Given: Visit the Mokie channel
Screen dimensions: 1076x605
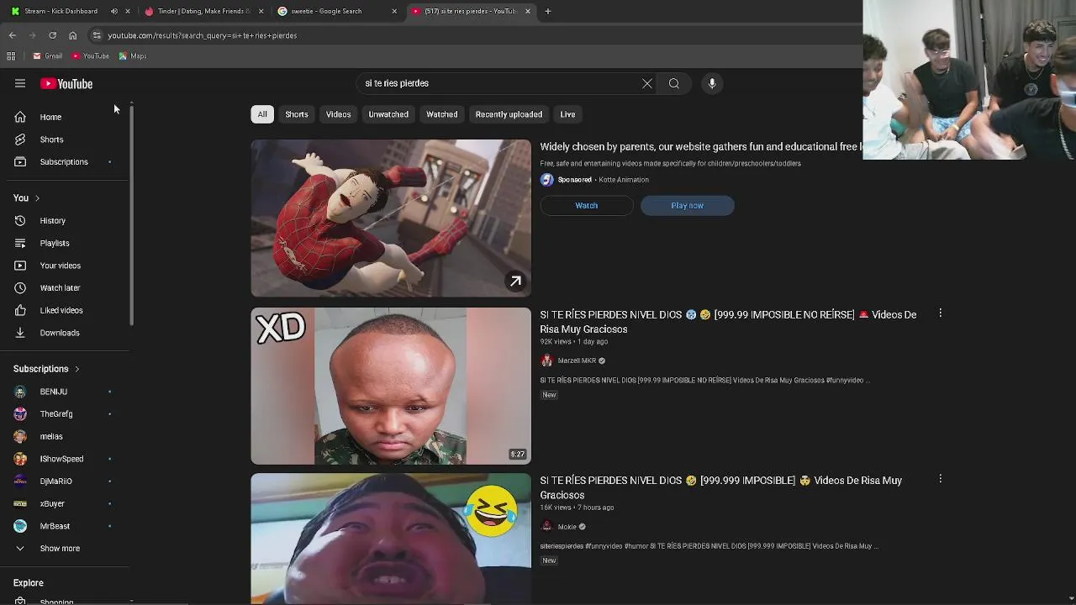Looking at the screenshot, I should point(567,527).
